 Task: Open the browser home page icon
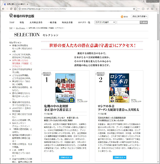tap(15, 9)
